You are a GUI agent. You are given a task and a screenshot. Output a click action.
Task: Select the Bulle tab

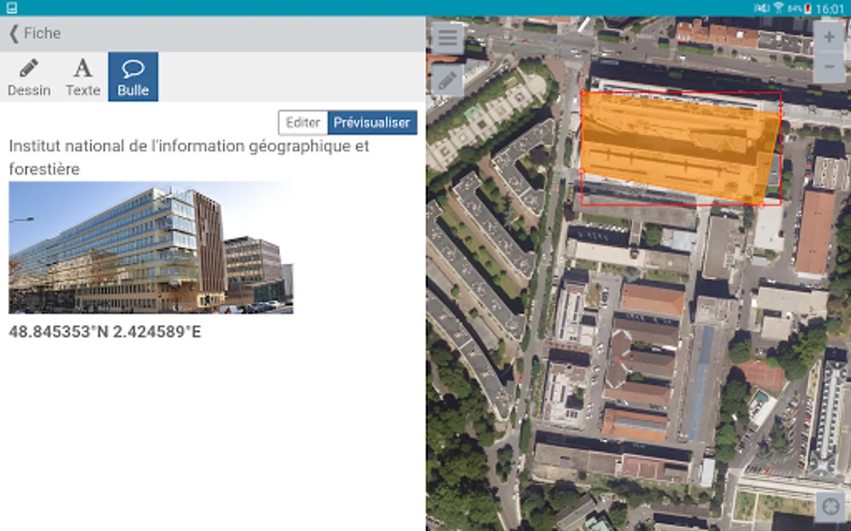[x=133, y=77]
